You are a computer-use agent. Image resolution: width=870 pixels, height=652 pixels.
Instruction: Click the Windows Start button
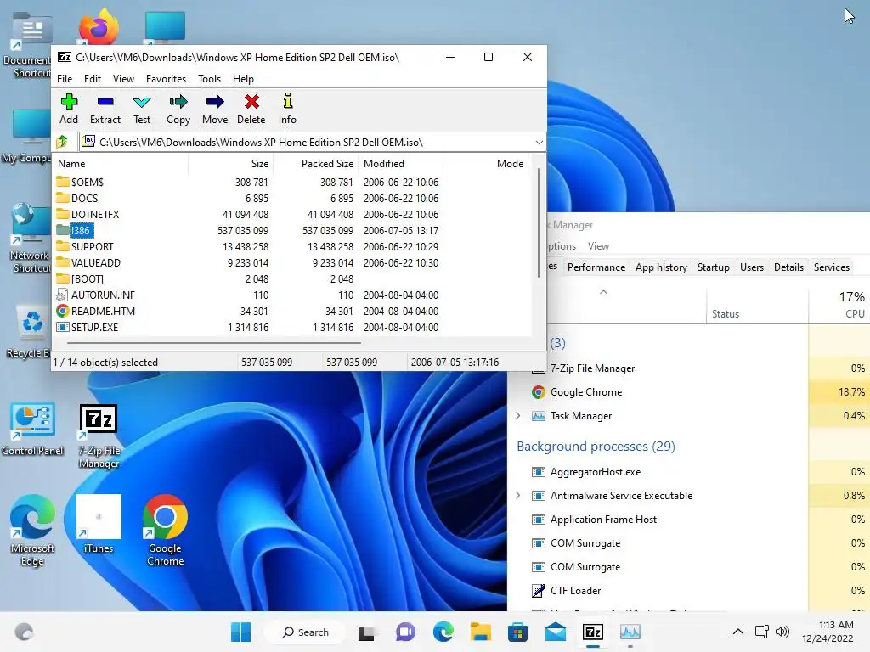pos(240,632)
